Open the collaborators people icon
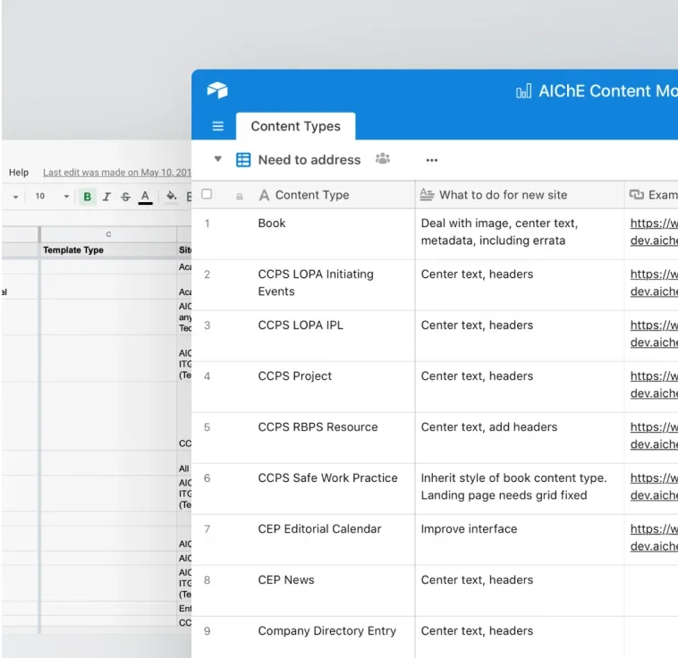 click(383, 158)
